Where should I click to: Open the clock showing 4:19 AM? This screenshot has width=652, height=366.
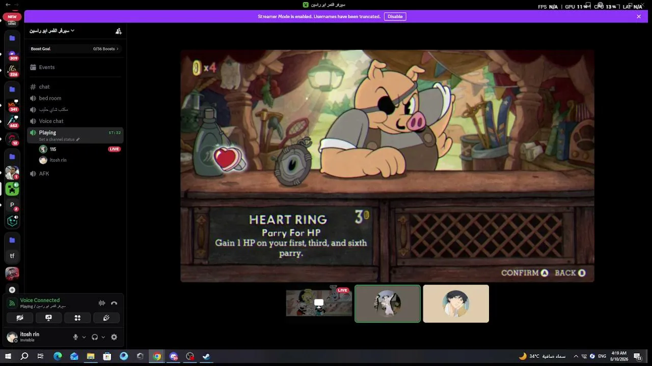click(x=619, y=356)
